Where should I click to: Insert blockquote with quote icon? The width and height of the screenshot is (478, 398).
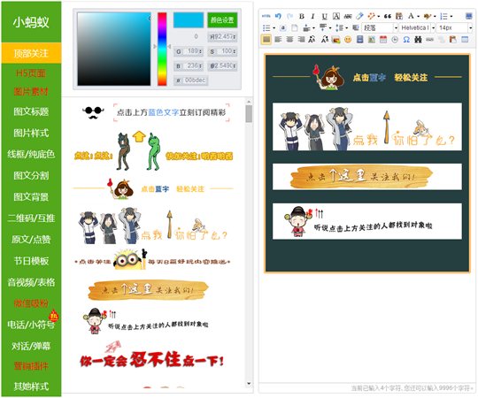[388, 16]
